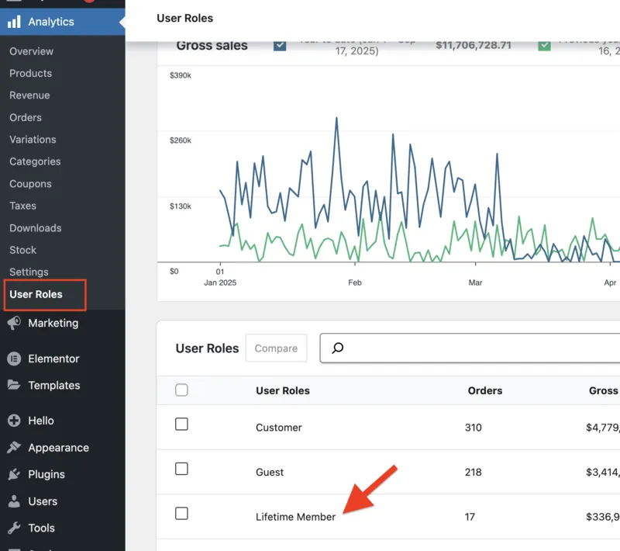Viewport: 620px width, 551px height.
Task: Click the Compare button
Action: [276, 348]
